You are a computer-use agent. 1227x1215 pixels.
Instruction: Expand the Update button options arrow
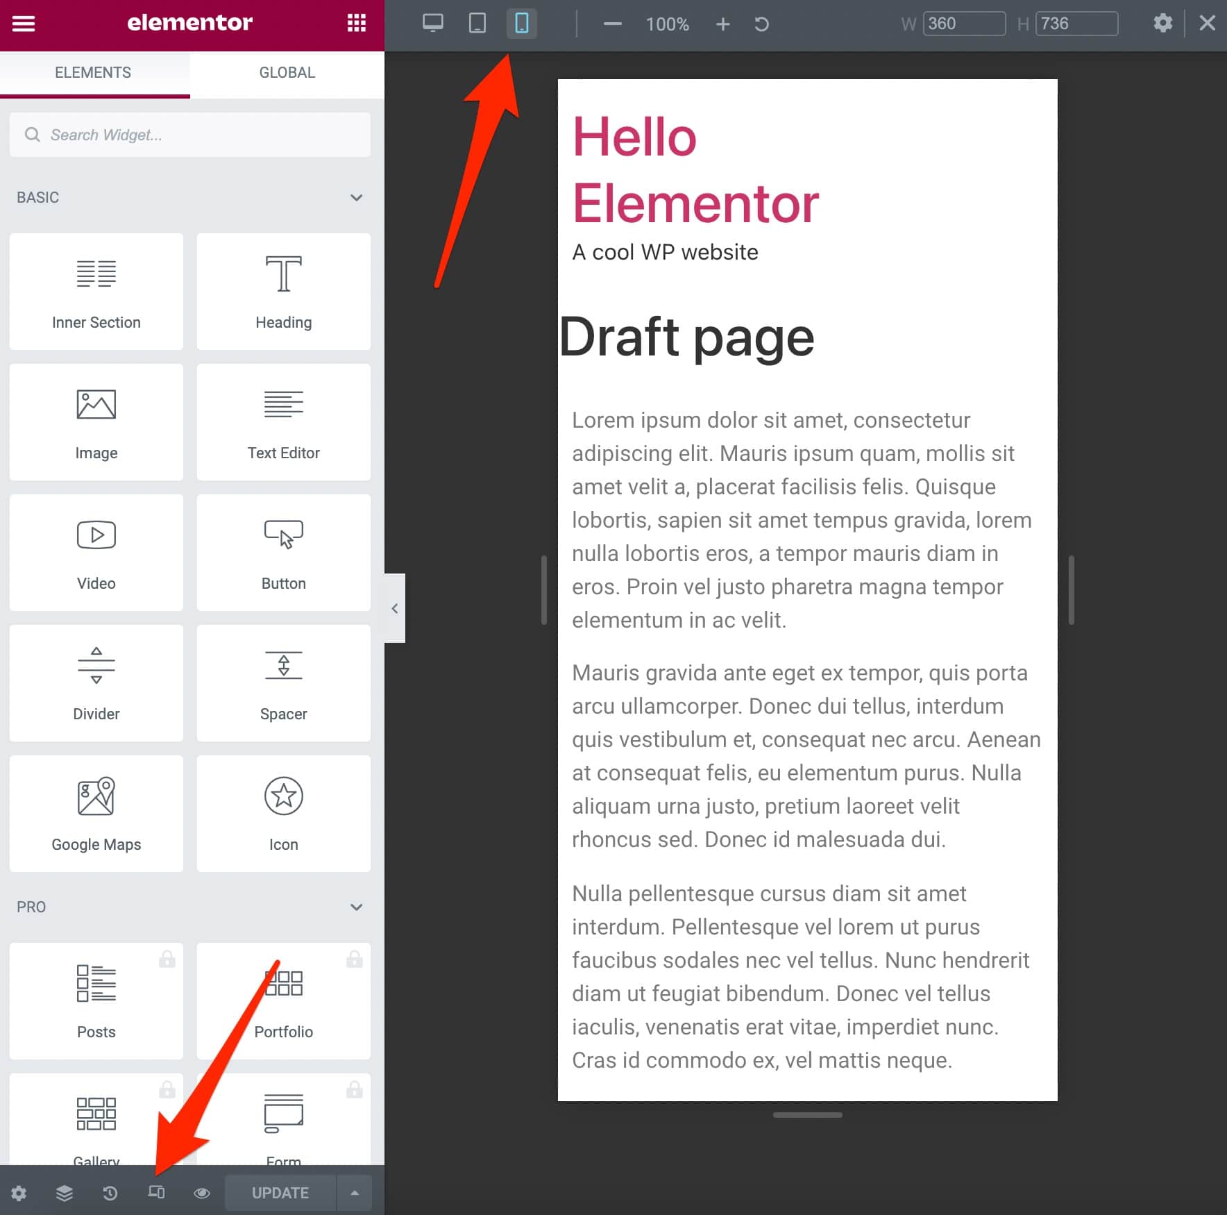point(355,1192)
